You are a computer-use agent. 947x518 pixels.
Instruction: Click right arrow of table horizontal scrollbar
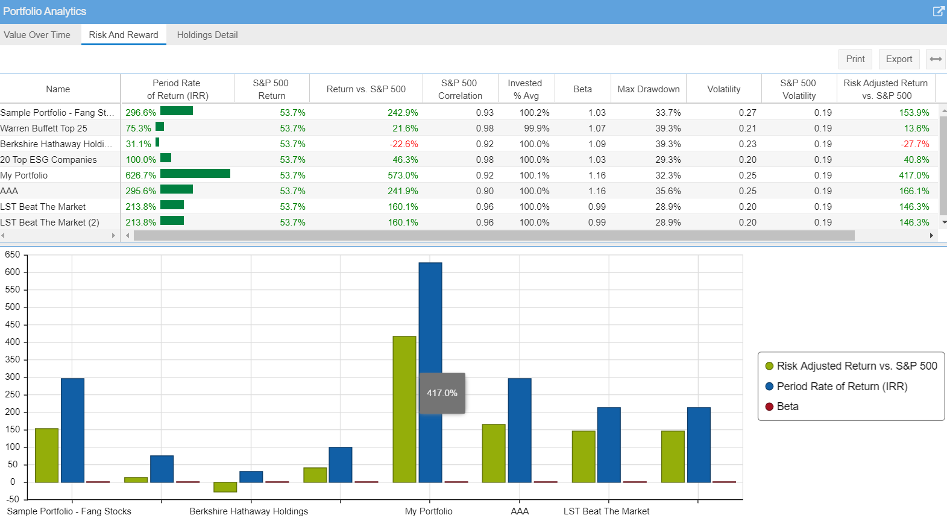coord(931,236)
